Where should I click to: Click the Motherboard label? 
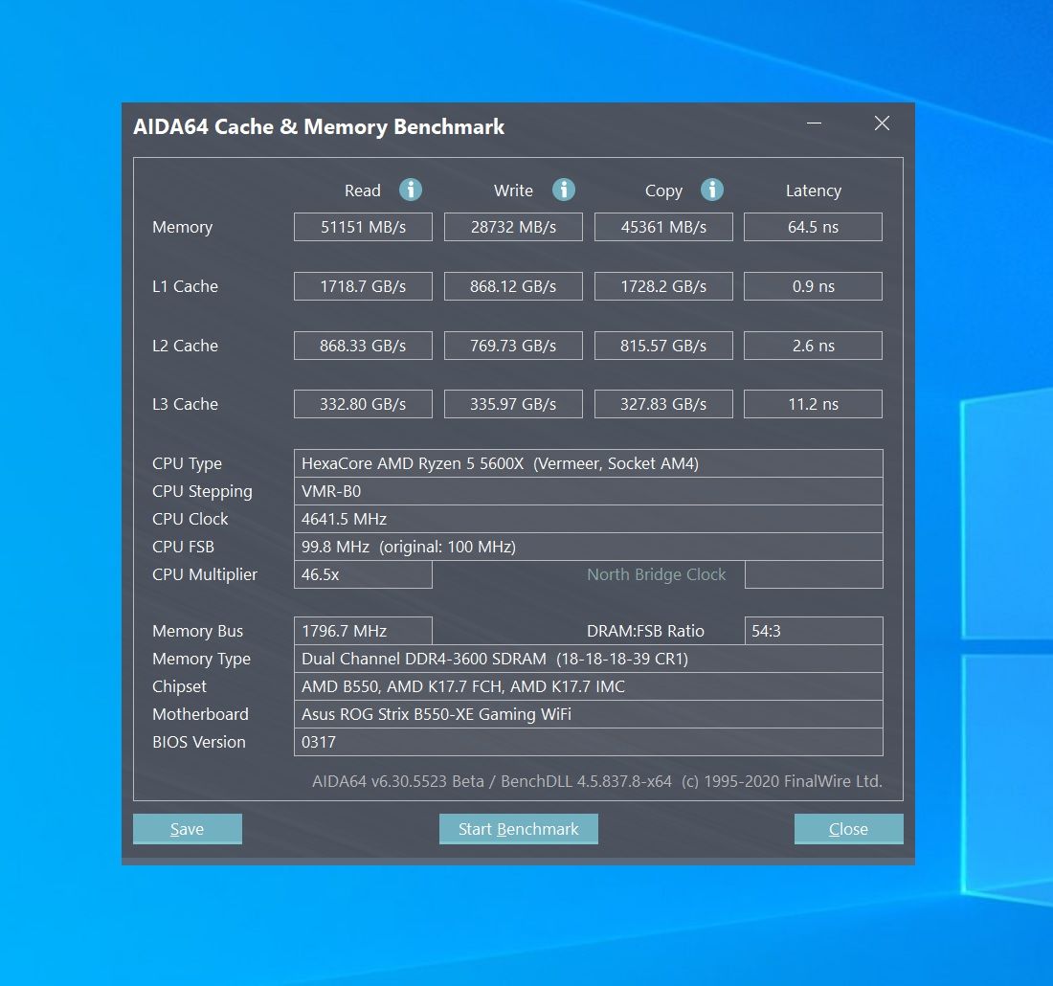coord(200,715)
